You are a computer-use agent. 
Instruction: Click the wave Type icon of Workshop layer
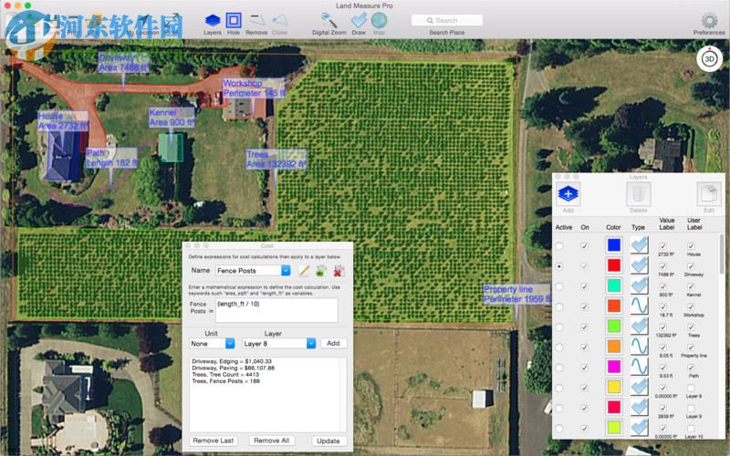[640, 306]
